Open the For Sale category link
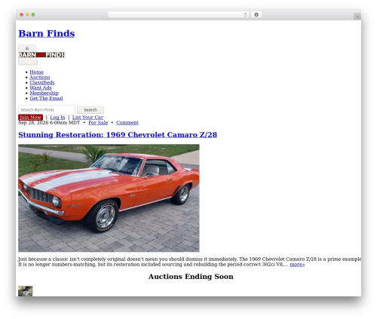 coord(98,123)
